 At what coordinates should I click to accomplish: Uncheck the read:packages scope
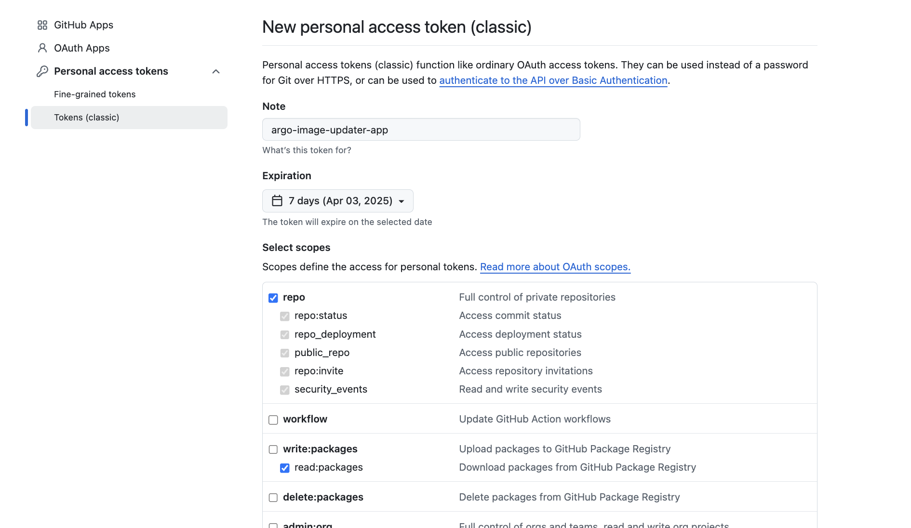285,468
